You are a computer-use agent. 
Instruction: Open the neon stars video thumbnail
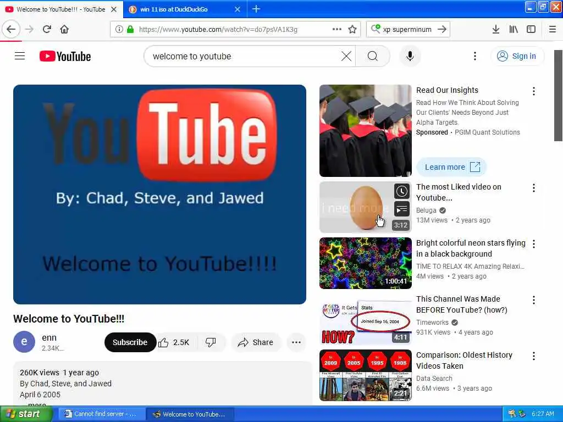click(366, 263)
